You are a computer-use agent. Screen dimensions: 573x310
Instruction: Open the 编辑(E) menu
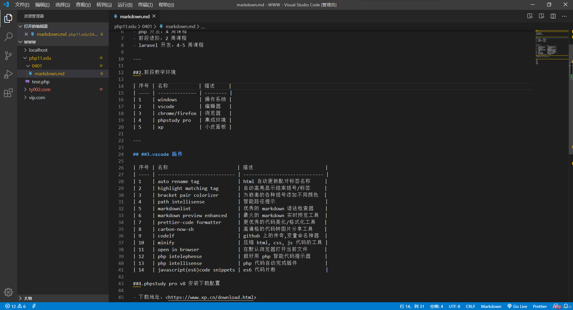[x=42, y=5]
